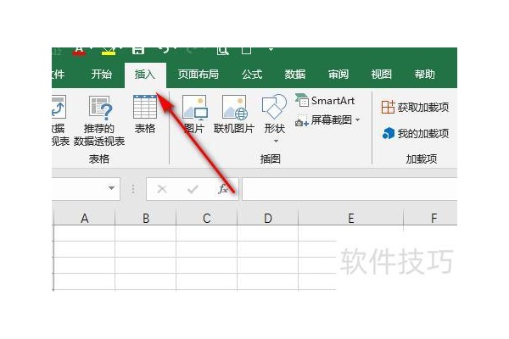Viewport: 509px width, 339px height.
Task: Expand Customize Quick Access Toolbar arrow
Action: coord(271,50)
